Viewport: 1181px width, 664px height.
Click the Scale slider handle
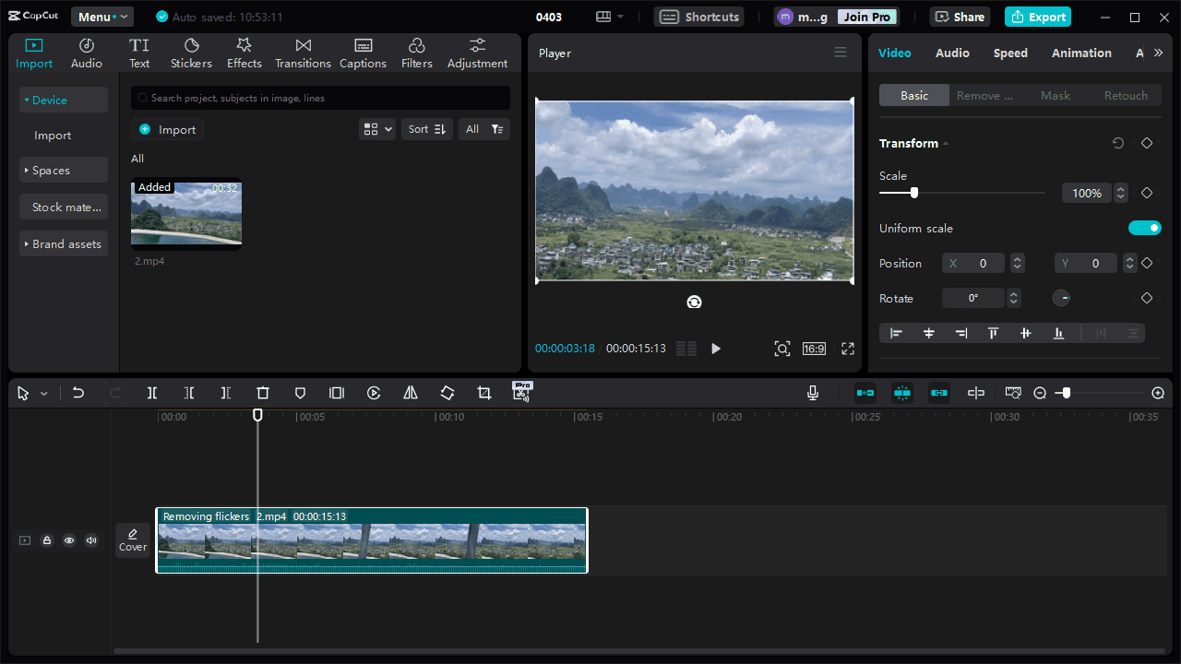[914, 193]
